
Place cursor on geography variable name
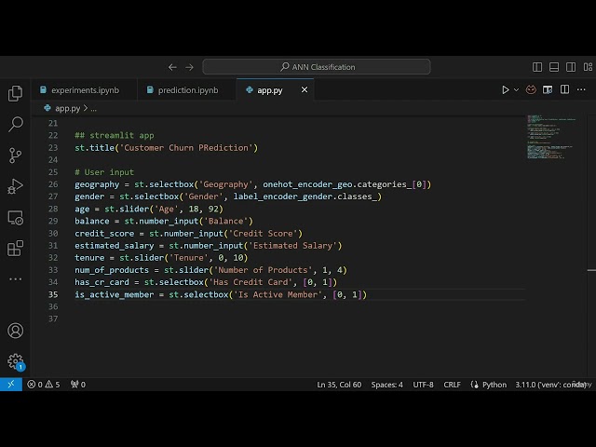click(97, 184)
